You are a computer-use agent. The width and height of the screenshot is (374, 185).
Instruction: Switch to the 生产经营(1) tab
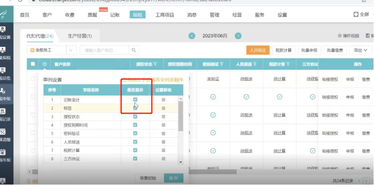pyautogui.click(x=80, y=36)
